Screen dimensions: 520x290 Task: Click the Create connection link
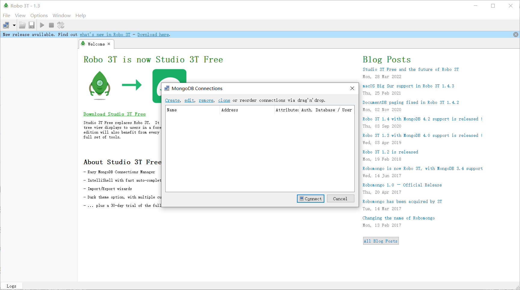click(172, 100)
